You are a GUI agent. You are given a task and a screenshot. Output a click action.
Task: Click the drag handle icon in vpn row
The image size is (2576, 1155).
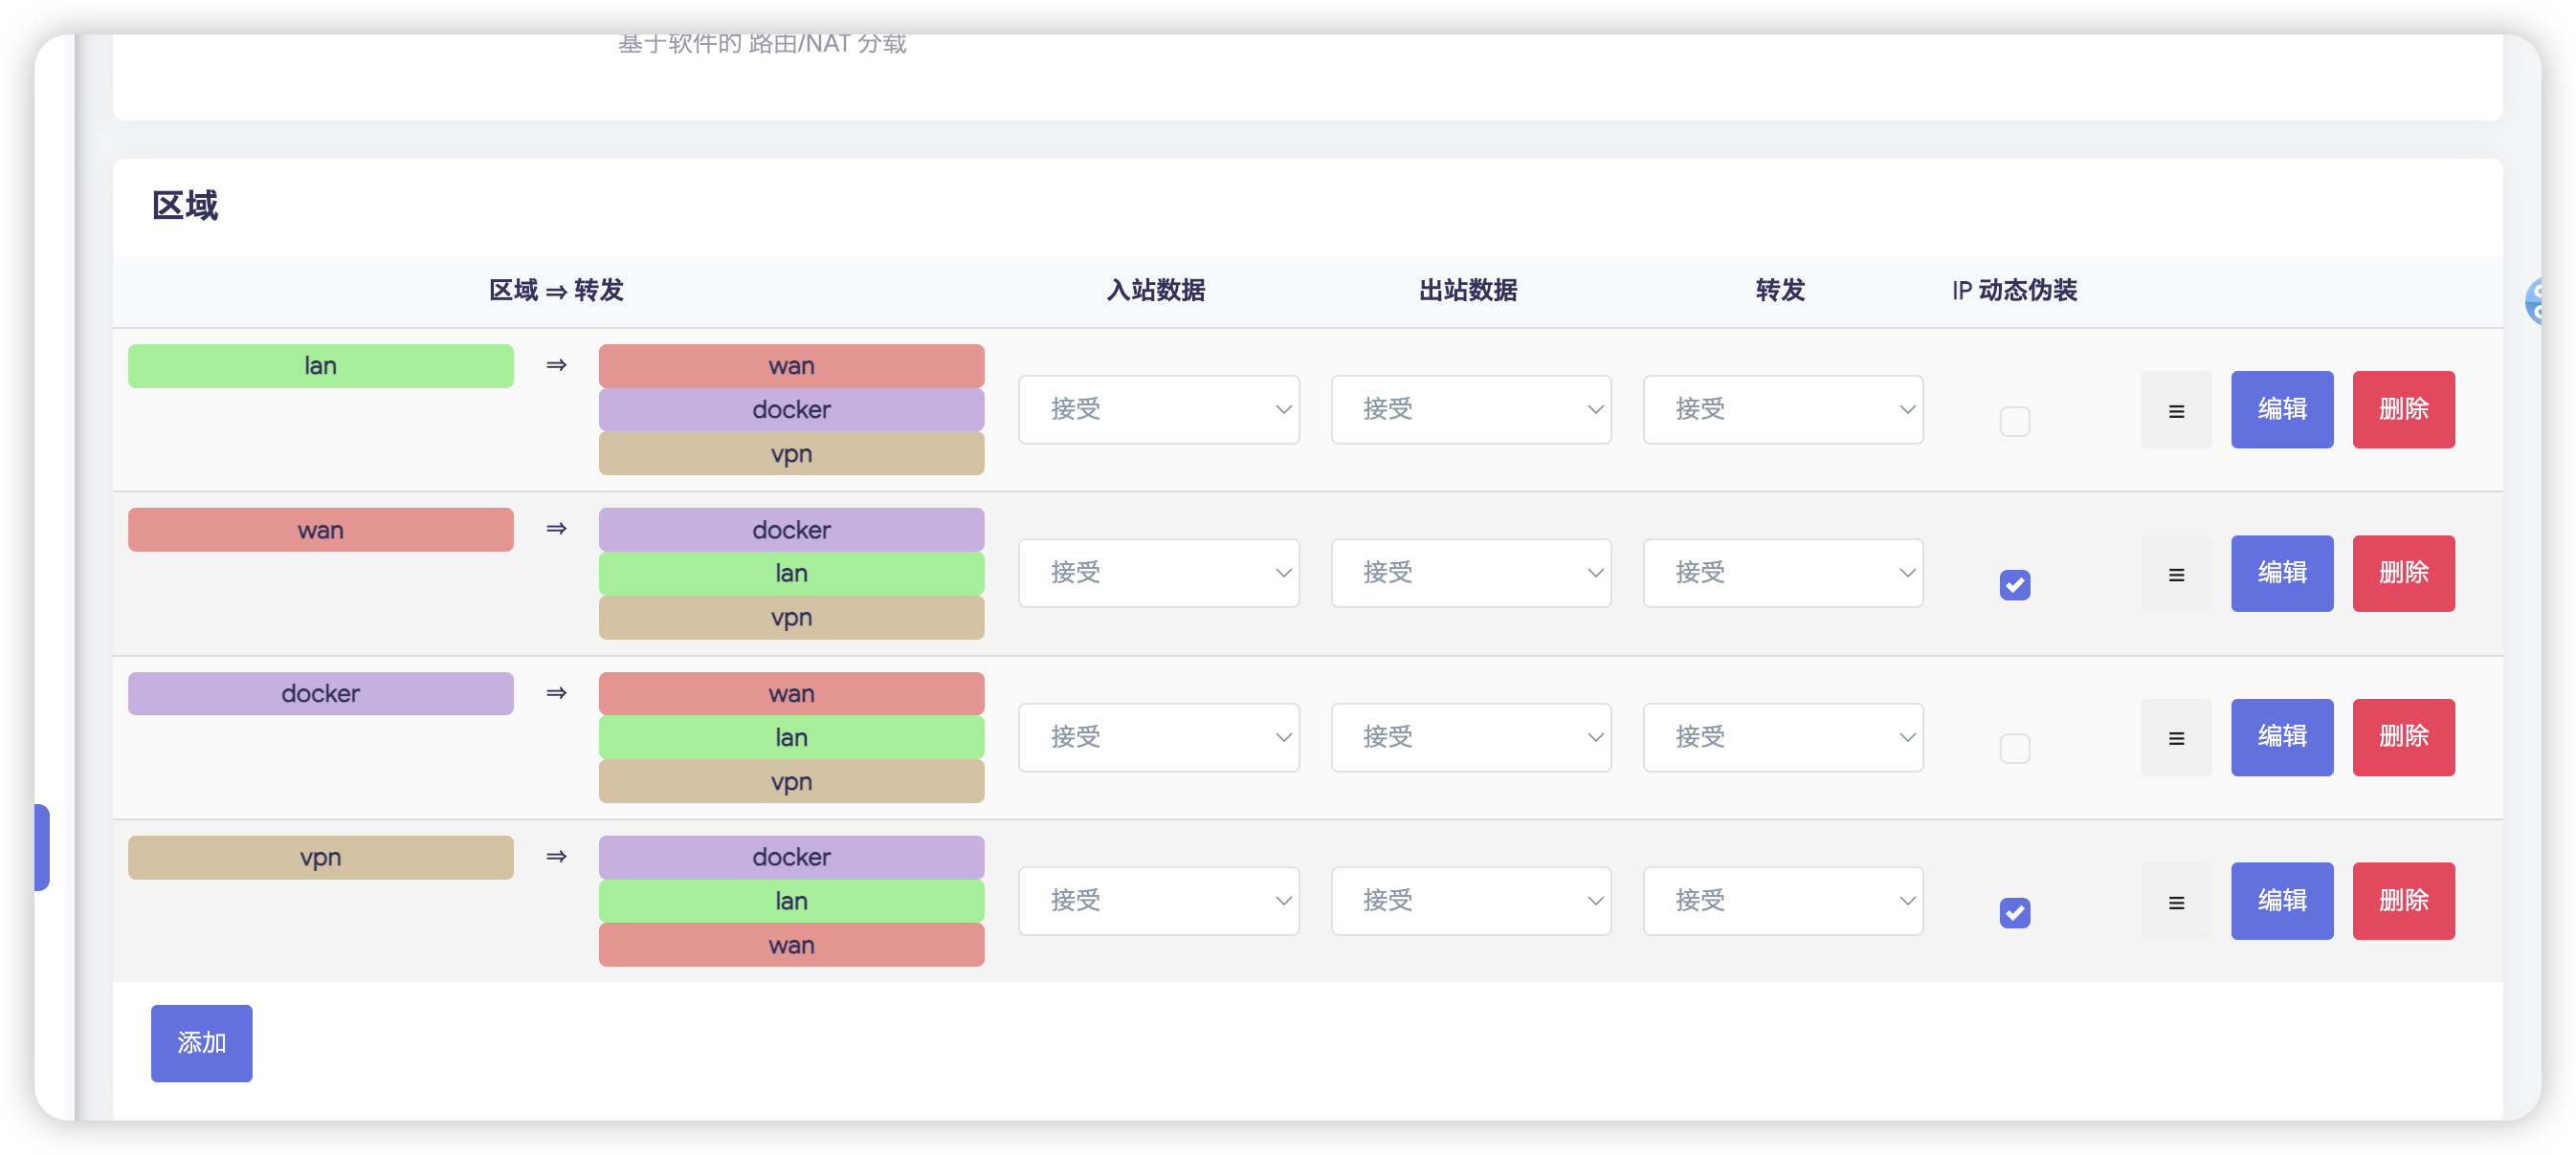(x=2176, y=902)
